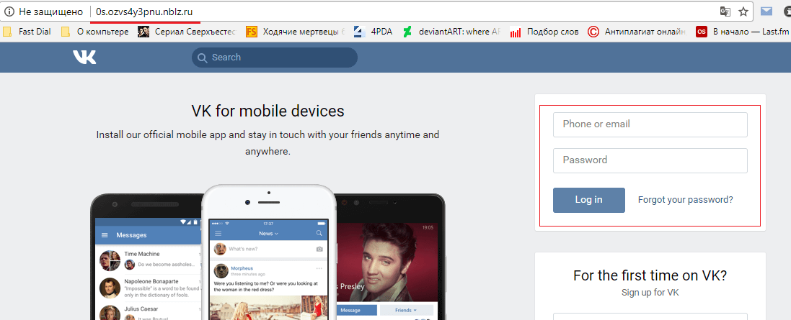Click the Phone or email field
791x320 pixels.
tap(650, 124)
